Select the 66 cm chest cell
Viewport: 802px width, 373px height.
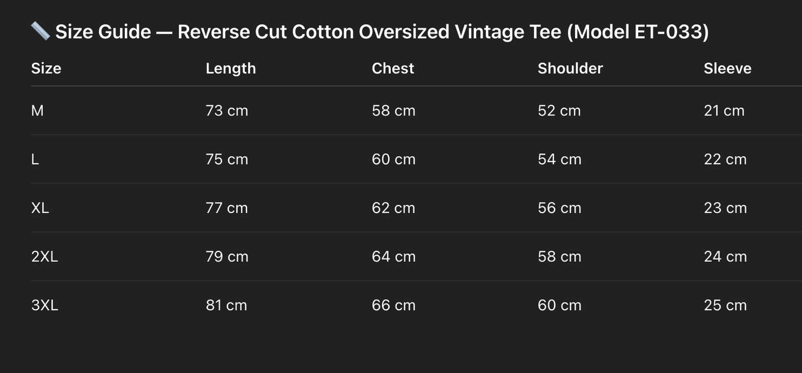click(394, 305)
